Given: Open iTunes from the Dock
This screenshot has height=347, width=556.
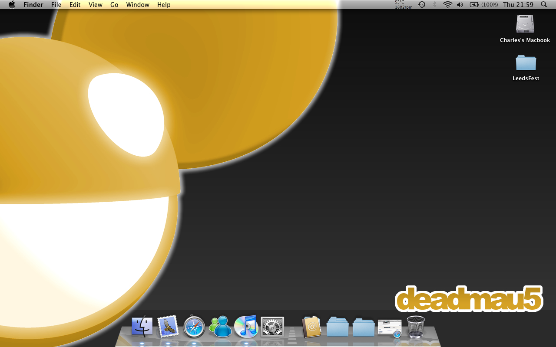Looking at the screenshot, I should tap(246, 326).
